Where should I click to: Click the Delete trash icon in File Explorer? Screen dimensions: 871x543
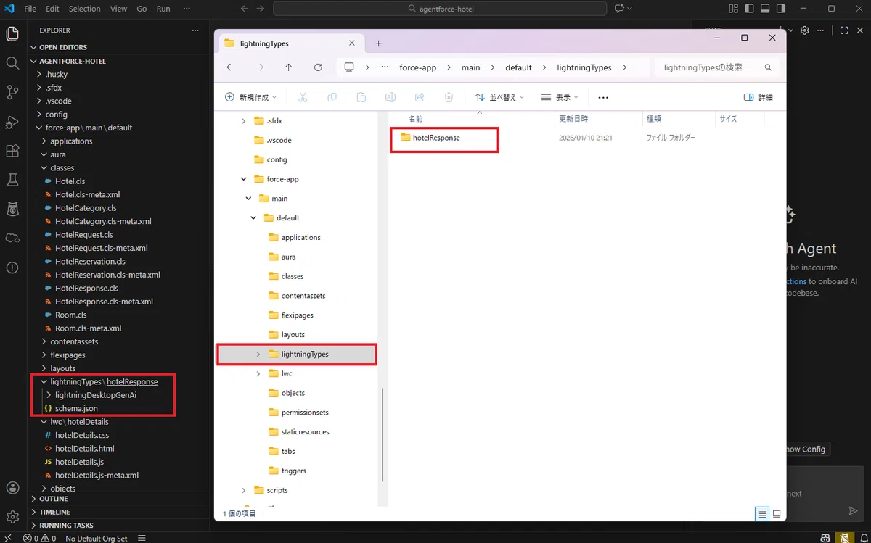click(x=449, y=97)
